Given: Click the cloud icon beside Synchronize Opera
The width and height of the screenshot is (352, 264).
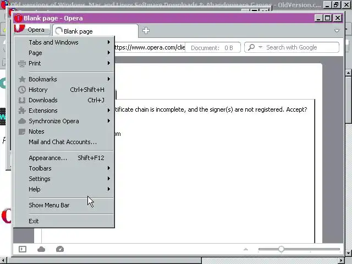Looking at the screenshot, I should click(x=22, y=121).
